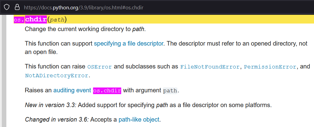Click the gray "path" code argument literal

click(x=170, y=90)
